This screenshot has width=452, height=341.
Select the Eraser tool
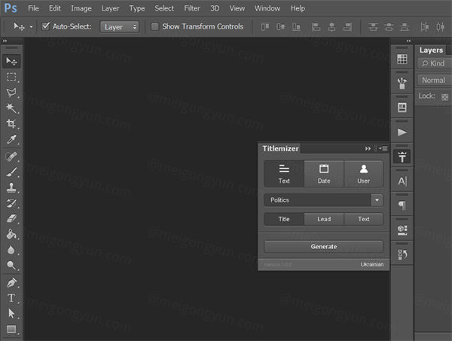pos(11,218)
